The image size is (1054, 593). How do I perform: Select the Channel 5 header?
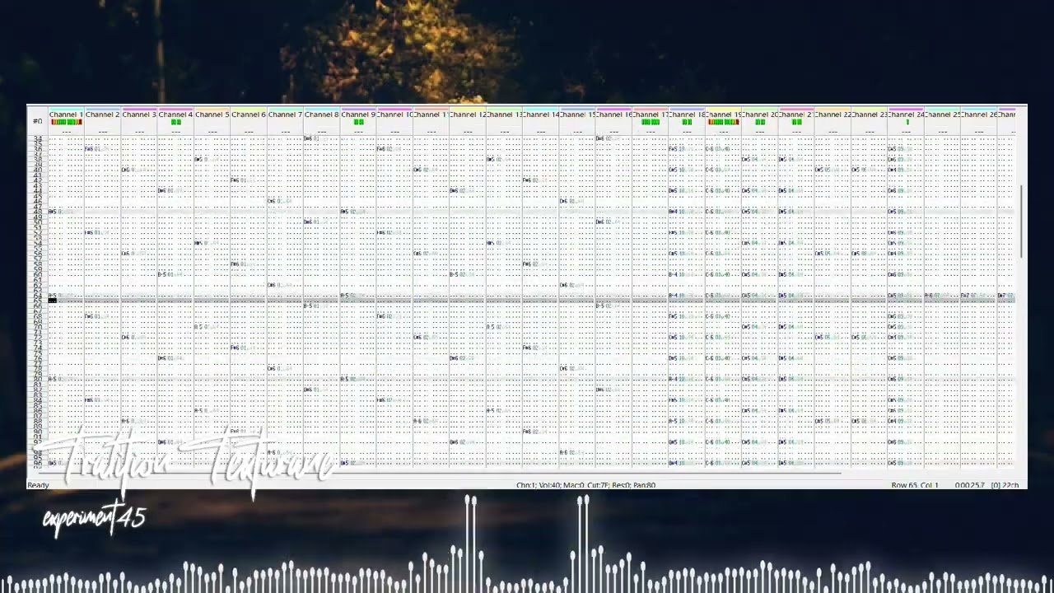tap(212, 114)
